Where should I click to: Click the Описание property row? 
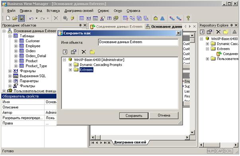[x=29, y=107]
